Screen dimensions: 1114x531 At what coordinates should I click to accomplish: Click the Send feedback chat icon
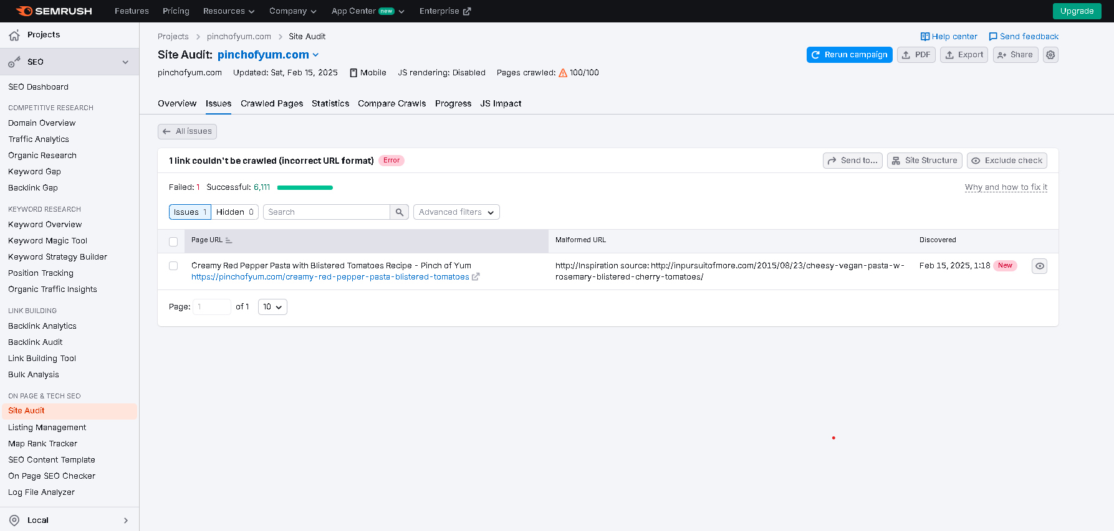coord(993,37)
